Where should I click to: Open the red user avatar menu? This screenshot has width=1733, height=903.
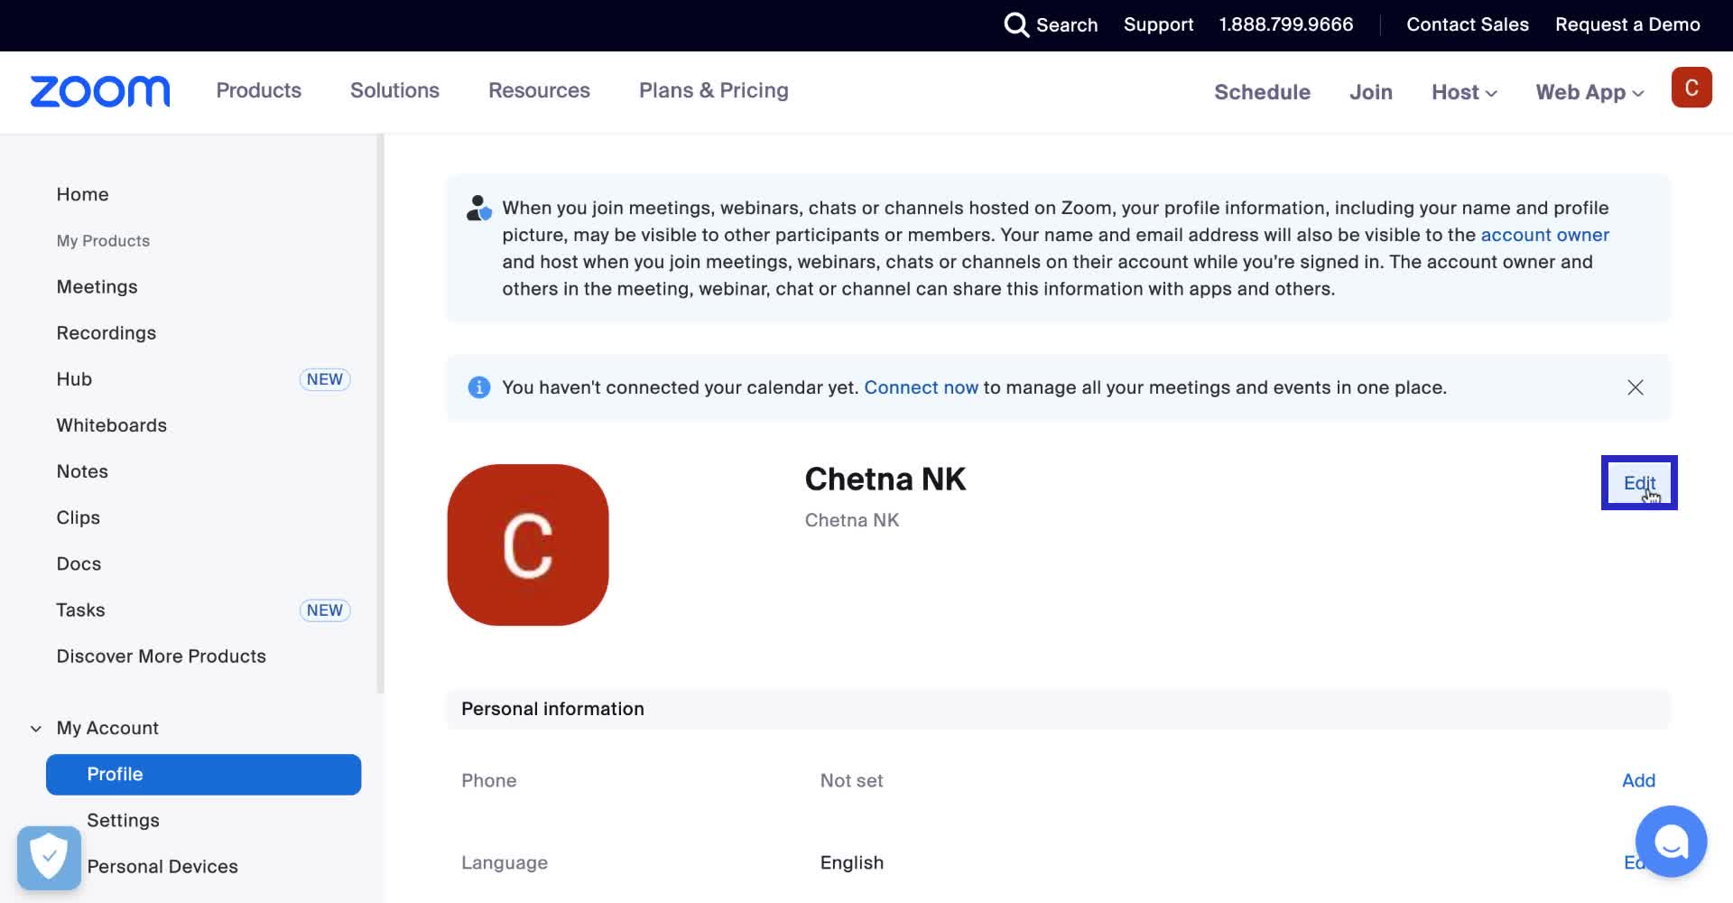pyautogui.click(x=1691, y=88)
